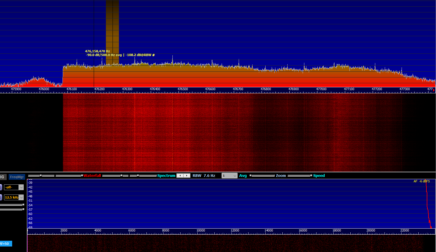This screenshot has height=252, width=436.
Task: Click 476300 on the RF frequency scale
Action: 127,89
